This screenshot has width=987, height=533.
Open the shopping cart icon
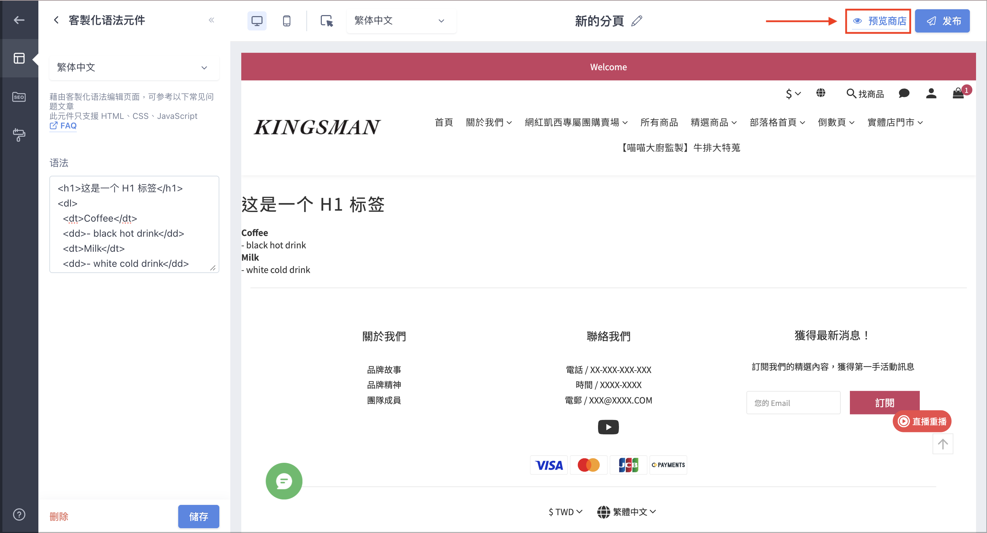coord(959,93)
